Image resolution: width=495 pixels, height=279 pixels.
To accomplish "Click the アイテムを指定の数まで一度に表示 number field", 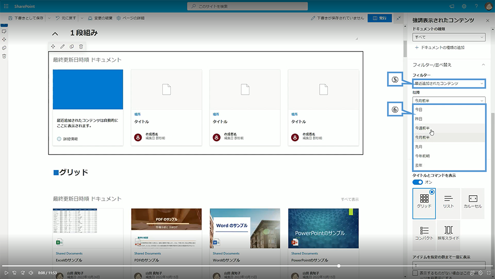I will (x=448, y=265).
